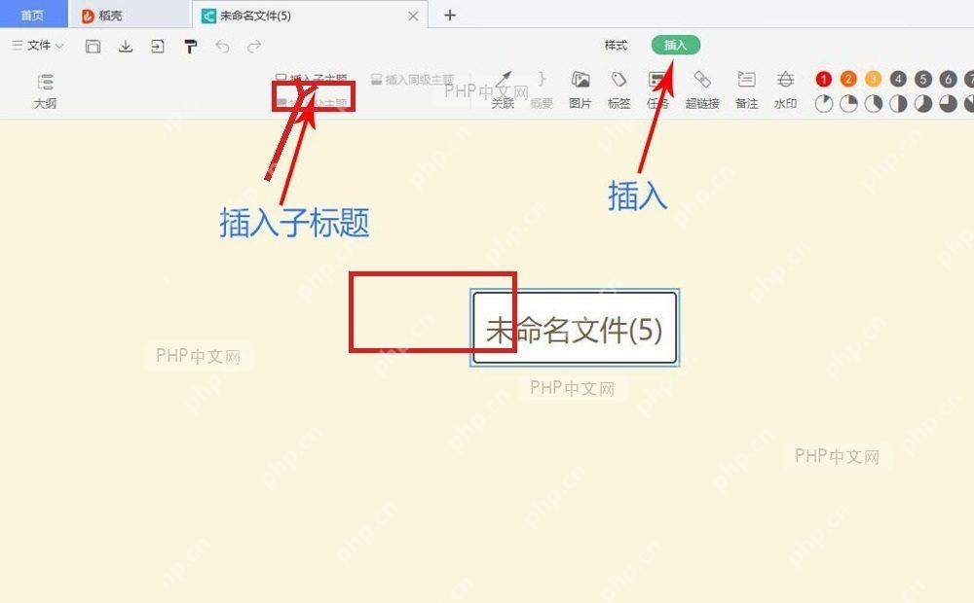Open the 文件 menu dropdown
The width and height of the screenshot is (974, 603).
[x=38, y=46]
